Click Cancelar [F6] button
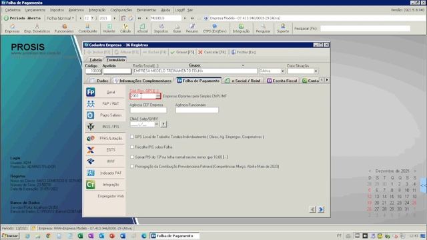 (x=212, y=52)
